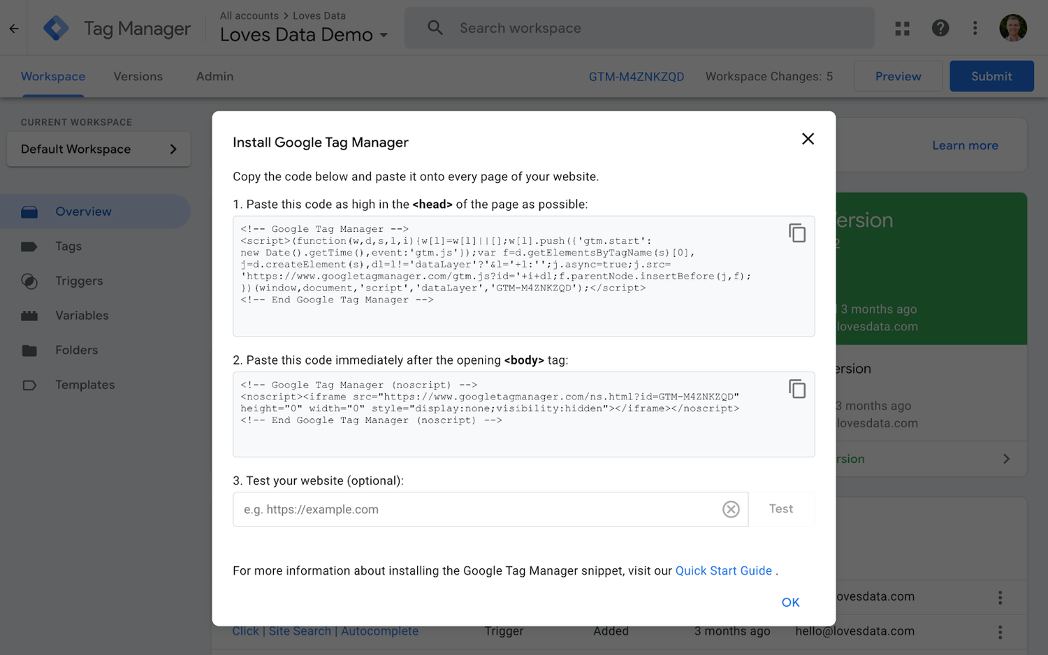The image size is (1048, 655).
Task: Dismiss the dialog with OK
Action: tap(790, 602)
